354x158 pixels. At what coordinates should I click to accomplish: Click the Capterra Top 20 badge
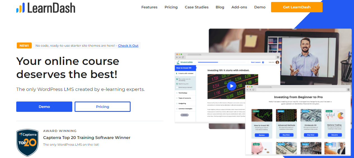click(27, 142)
